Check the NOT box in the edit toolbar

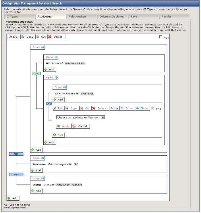153,108
